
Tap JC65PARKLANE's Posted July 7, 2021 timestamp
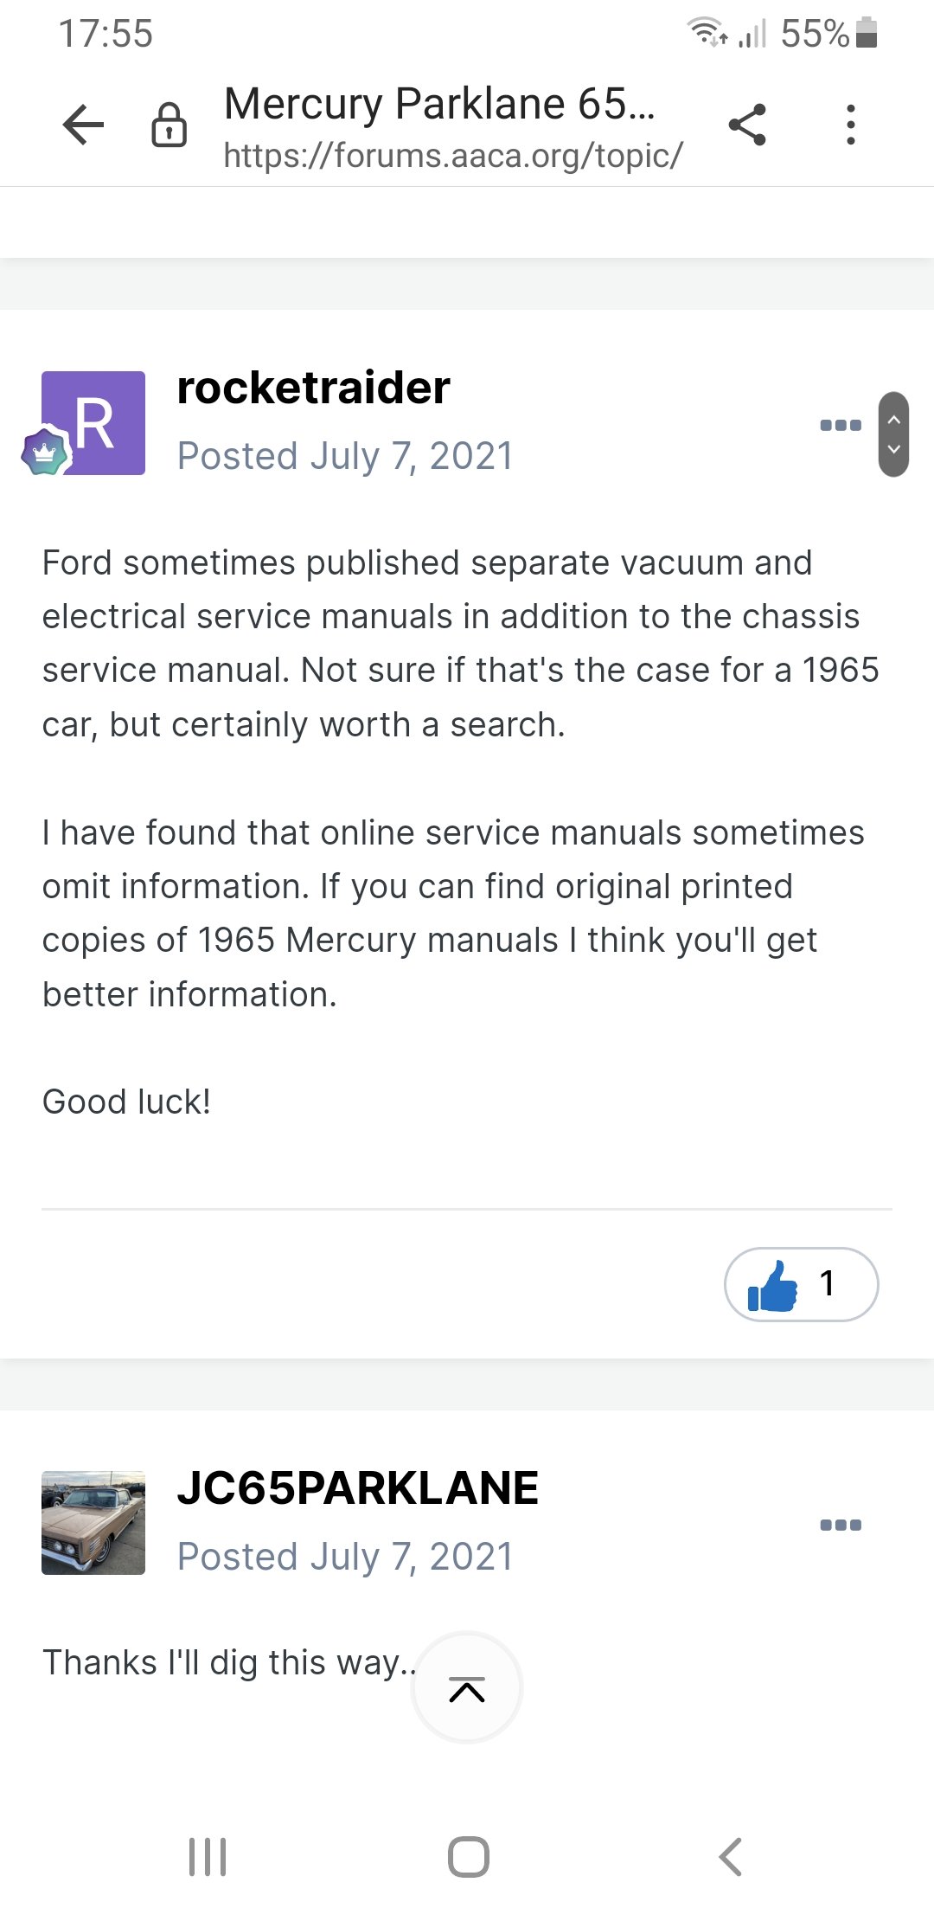(x=345, y=1557)
